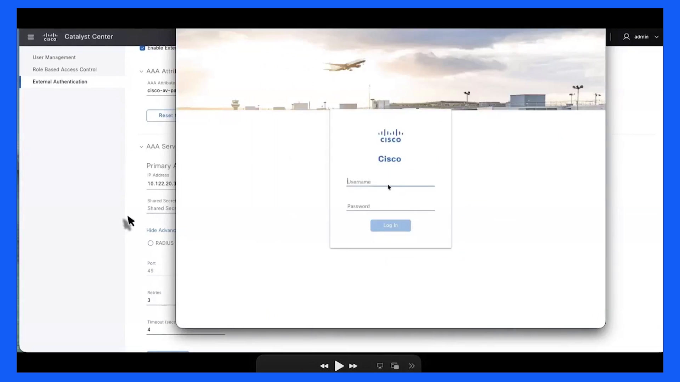The image size is (680, 382).
Task: Click the Shared Secret input field
Action: pyautogui.click(x=161, y=208)
